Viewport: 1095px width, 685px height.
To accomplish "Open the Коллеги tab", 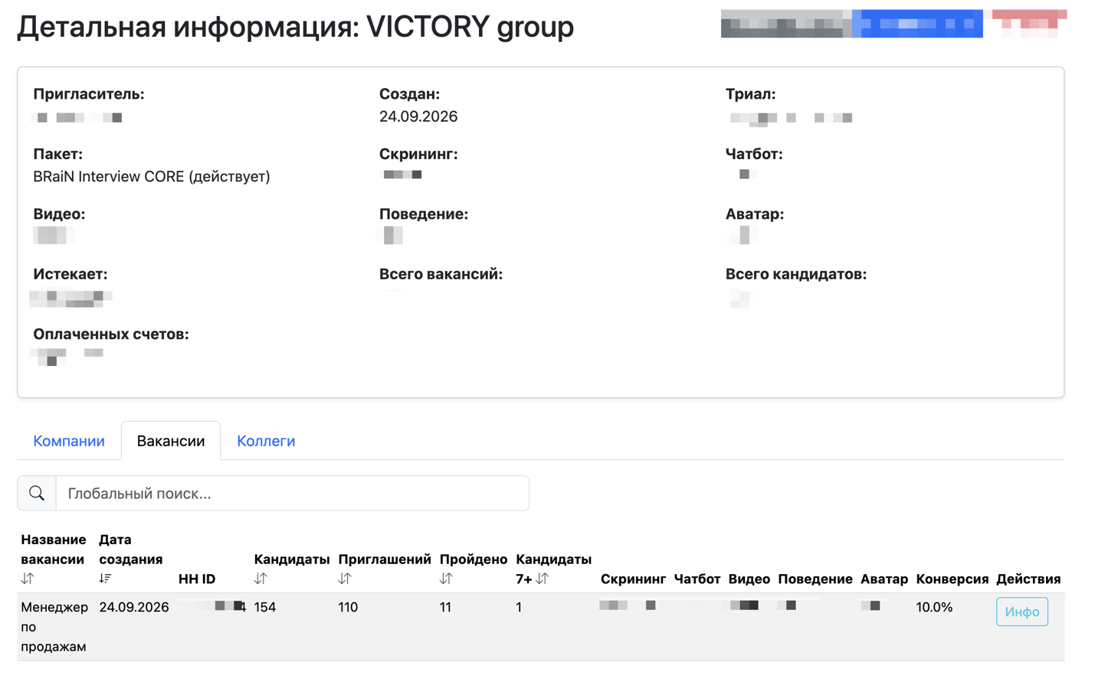I will pyautogui.click(x=266, y=441).
